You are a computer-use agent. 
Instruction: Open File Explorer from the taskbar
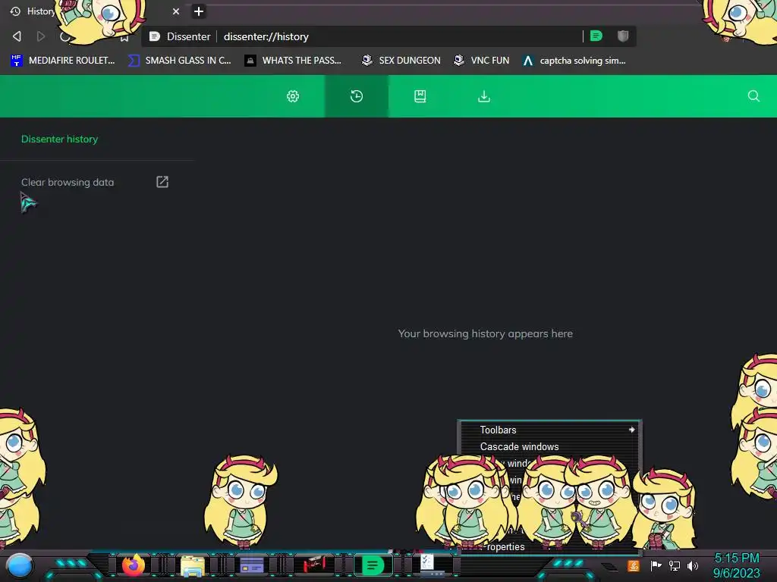[x=193, y=565]
